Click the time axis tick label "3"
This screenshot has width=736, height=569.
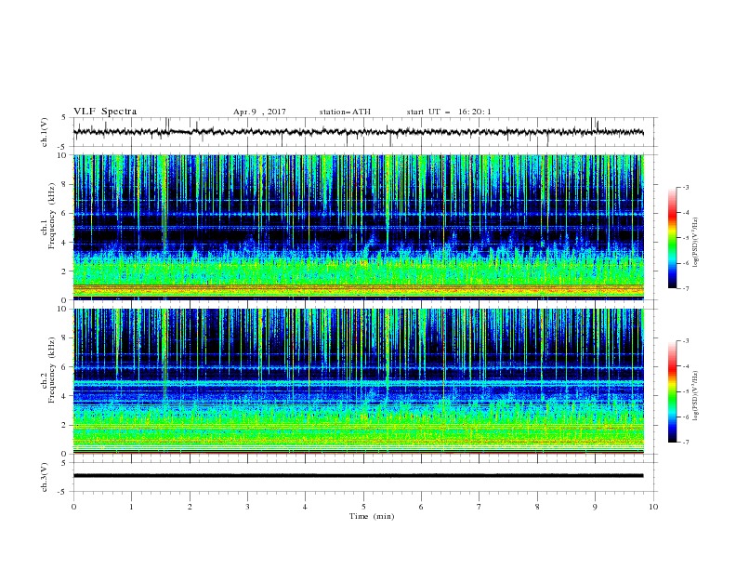tap(247, 507)
